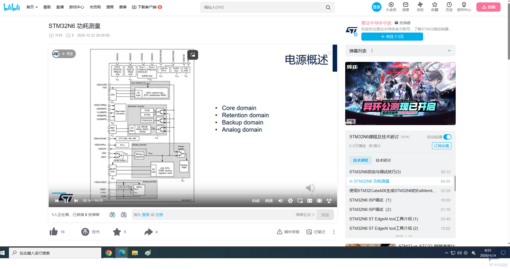This screenshot has width=510, height=269.
Task: Click the video progress bar
Action: (x=193, y=193)
